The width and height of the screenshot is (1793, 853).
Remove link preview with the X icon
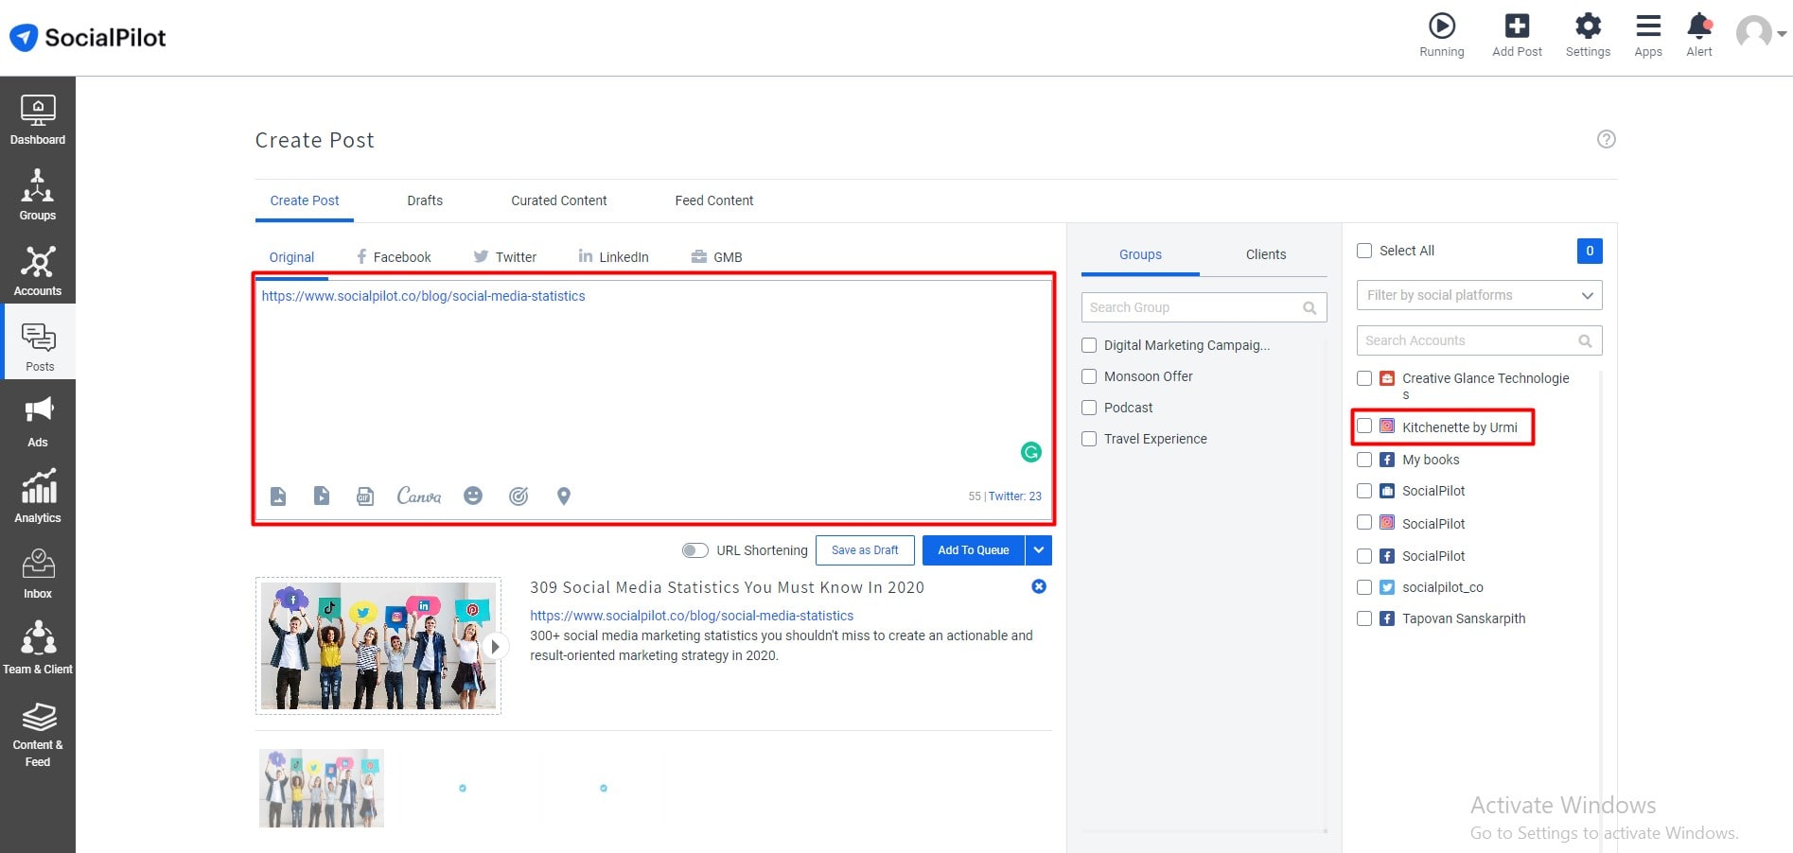[1039, 586]
